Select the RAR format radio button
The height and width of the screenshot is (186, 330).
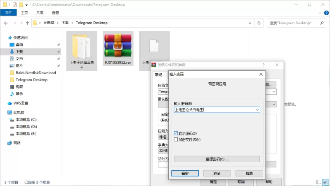point(163,120)
